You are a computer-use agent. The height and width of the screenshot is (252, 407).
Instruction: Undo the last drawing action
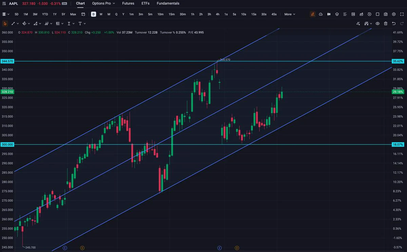tap(394, 24)
